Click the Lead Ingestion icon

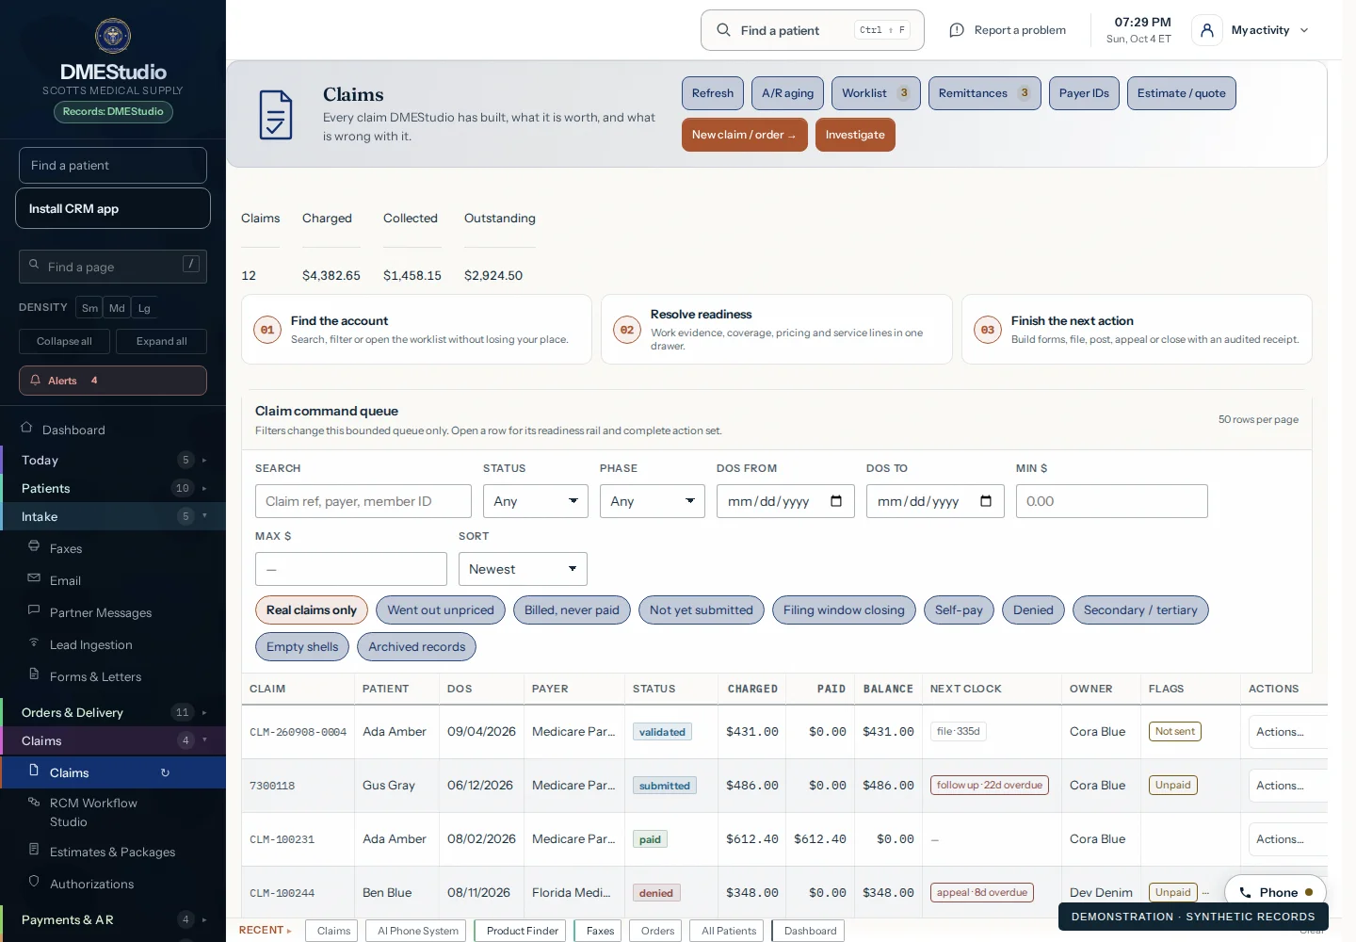(34, 642)
